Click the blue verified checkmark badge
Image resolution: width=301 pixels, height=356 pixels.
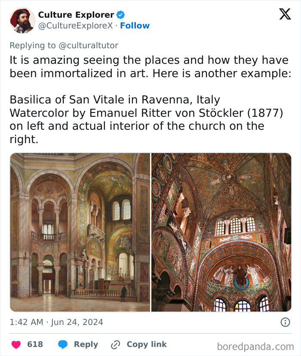[x=121, y=15]
